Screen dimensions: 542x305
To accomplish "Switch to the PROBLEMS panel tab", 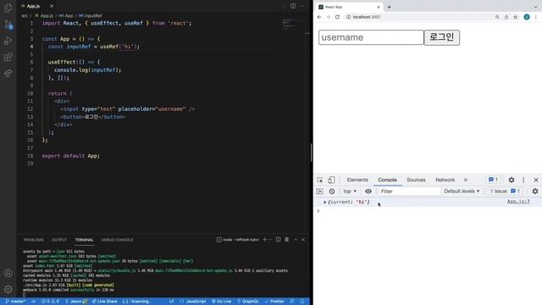I will (x=34, y=240).
